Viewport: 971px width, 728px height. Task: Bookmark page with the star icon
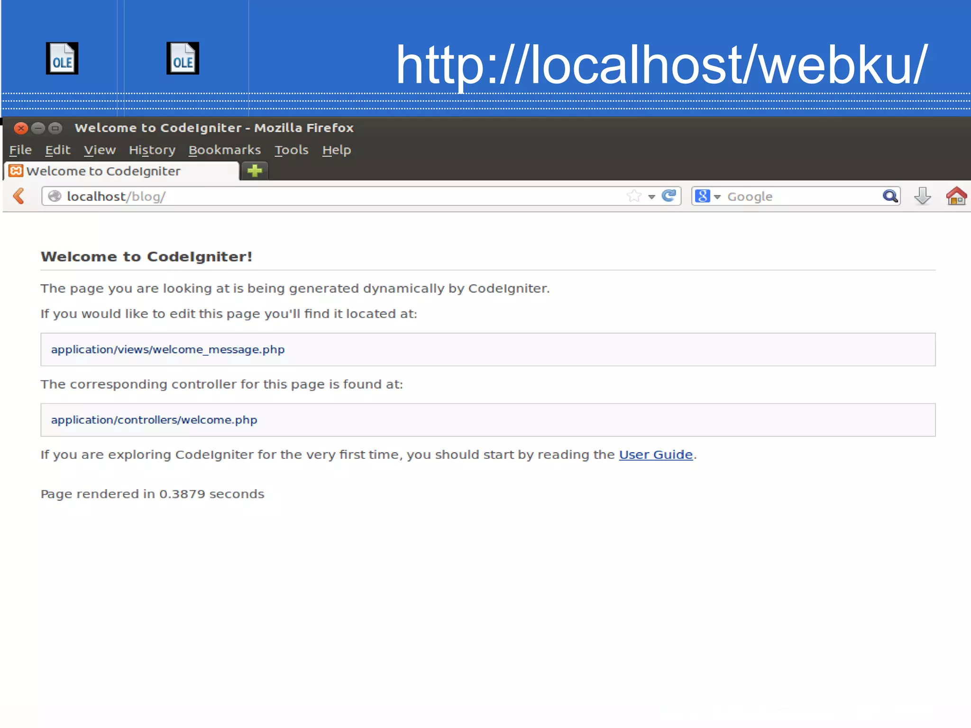coord(633,196)
